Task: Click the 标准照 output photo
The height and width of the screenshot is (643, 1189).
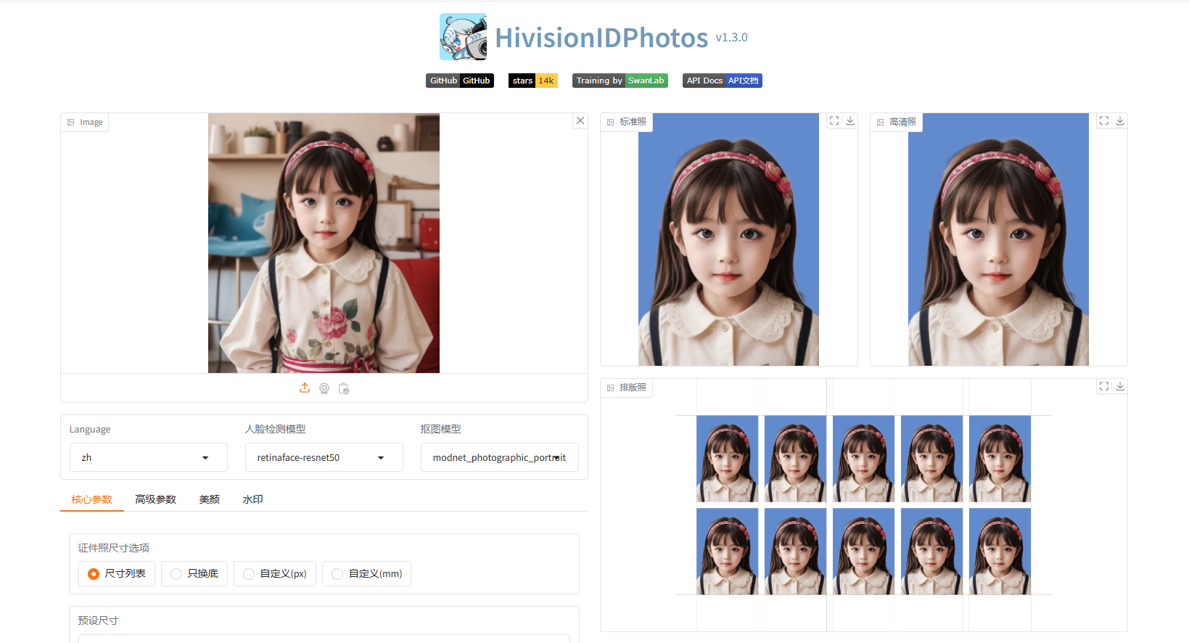Action: (728, 239)
